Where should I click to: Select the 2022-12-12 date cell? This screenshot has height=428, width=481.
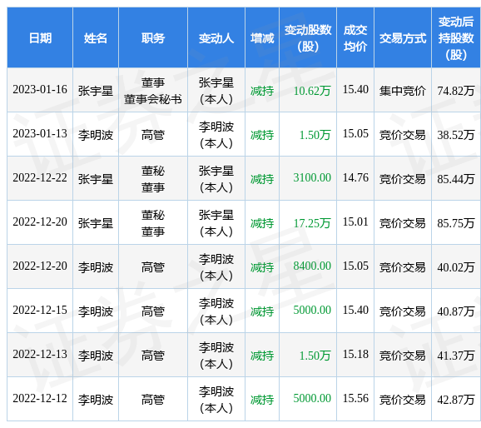[40, 399]
